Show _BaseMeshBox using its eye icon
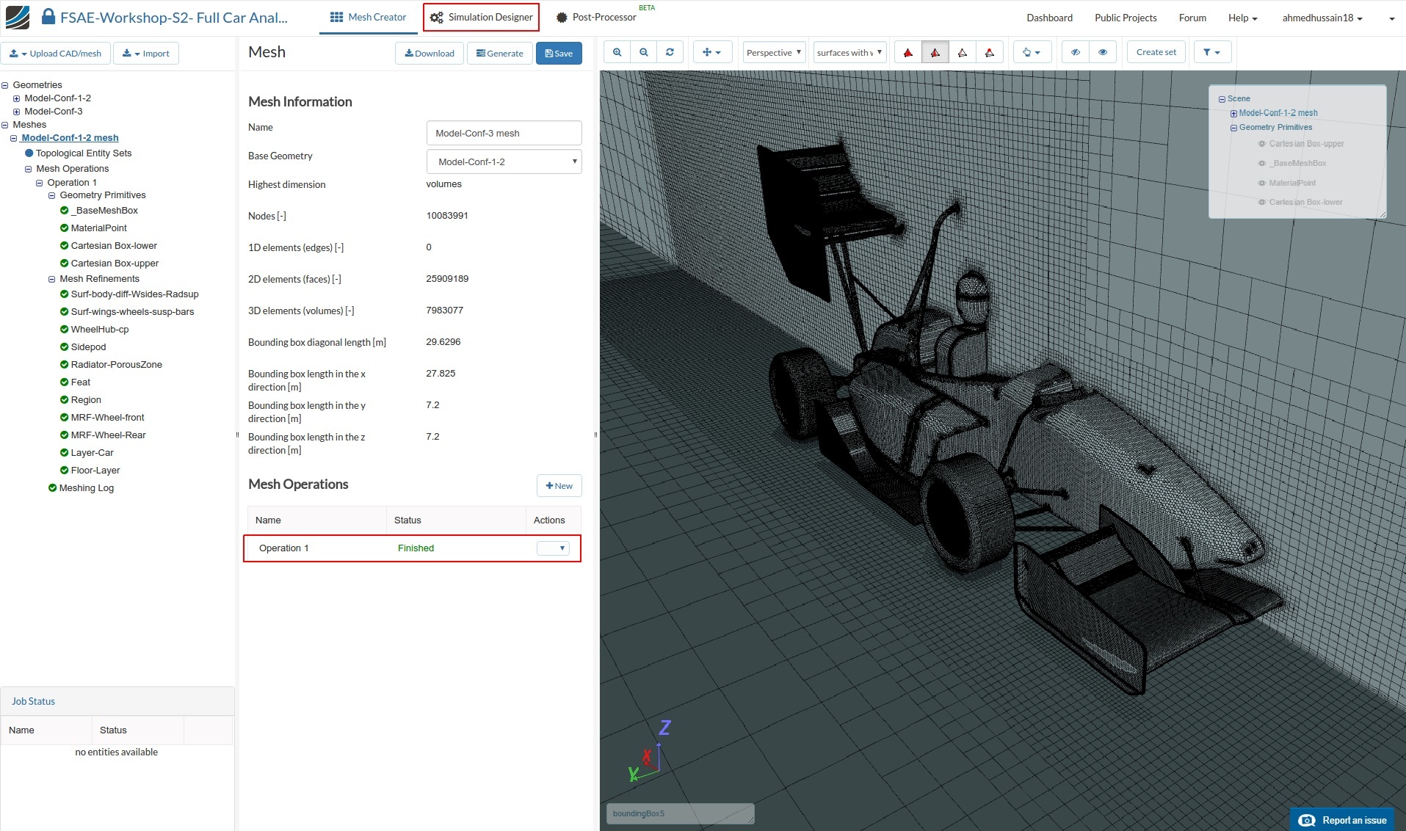1406x831 pixels. point(1261,163)
